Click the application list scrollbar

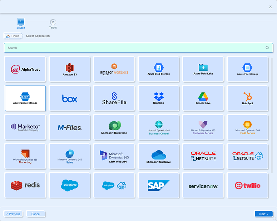(272, 115)
